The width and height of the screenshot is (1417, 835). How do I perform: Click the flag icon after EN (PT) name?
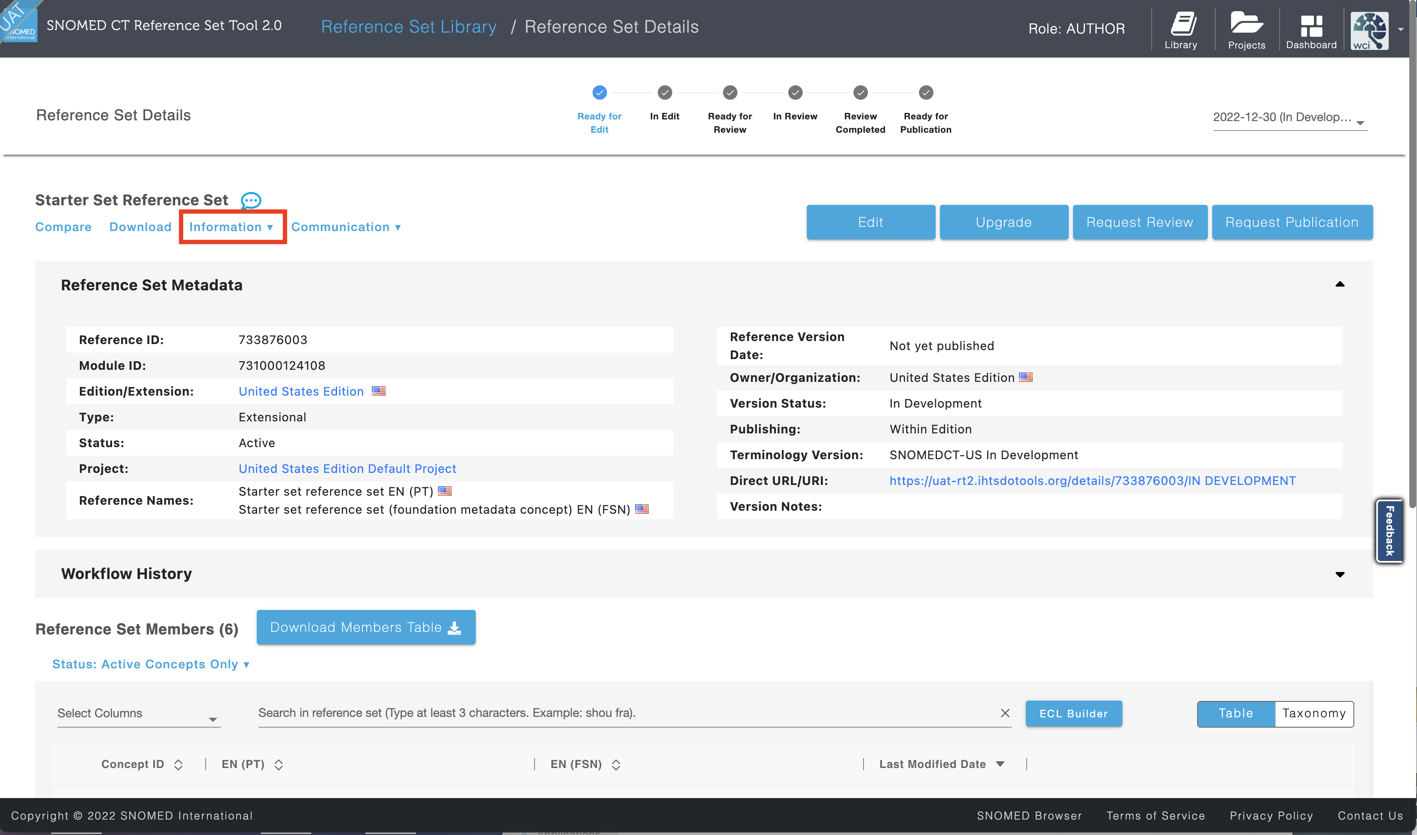[x=444, y=491]
